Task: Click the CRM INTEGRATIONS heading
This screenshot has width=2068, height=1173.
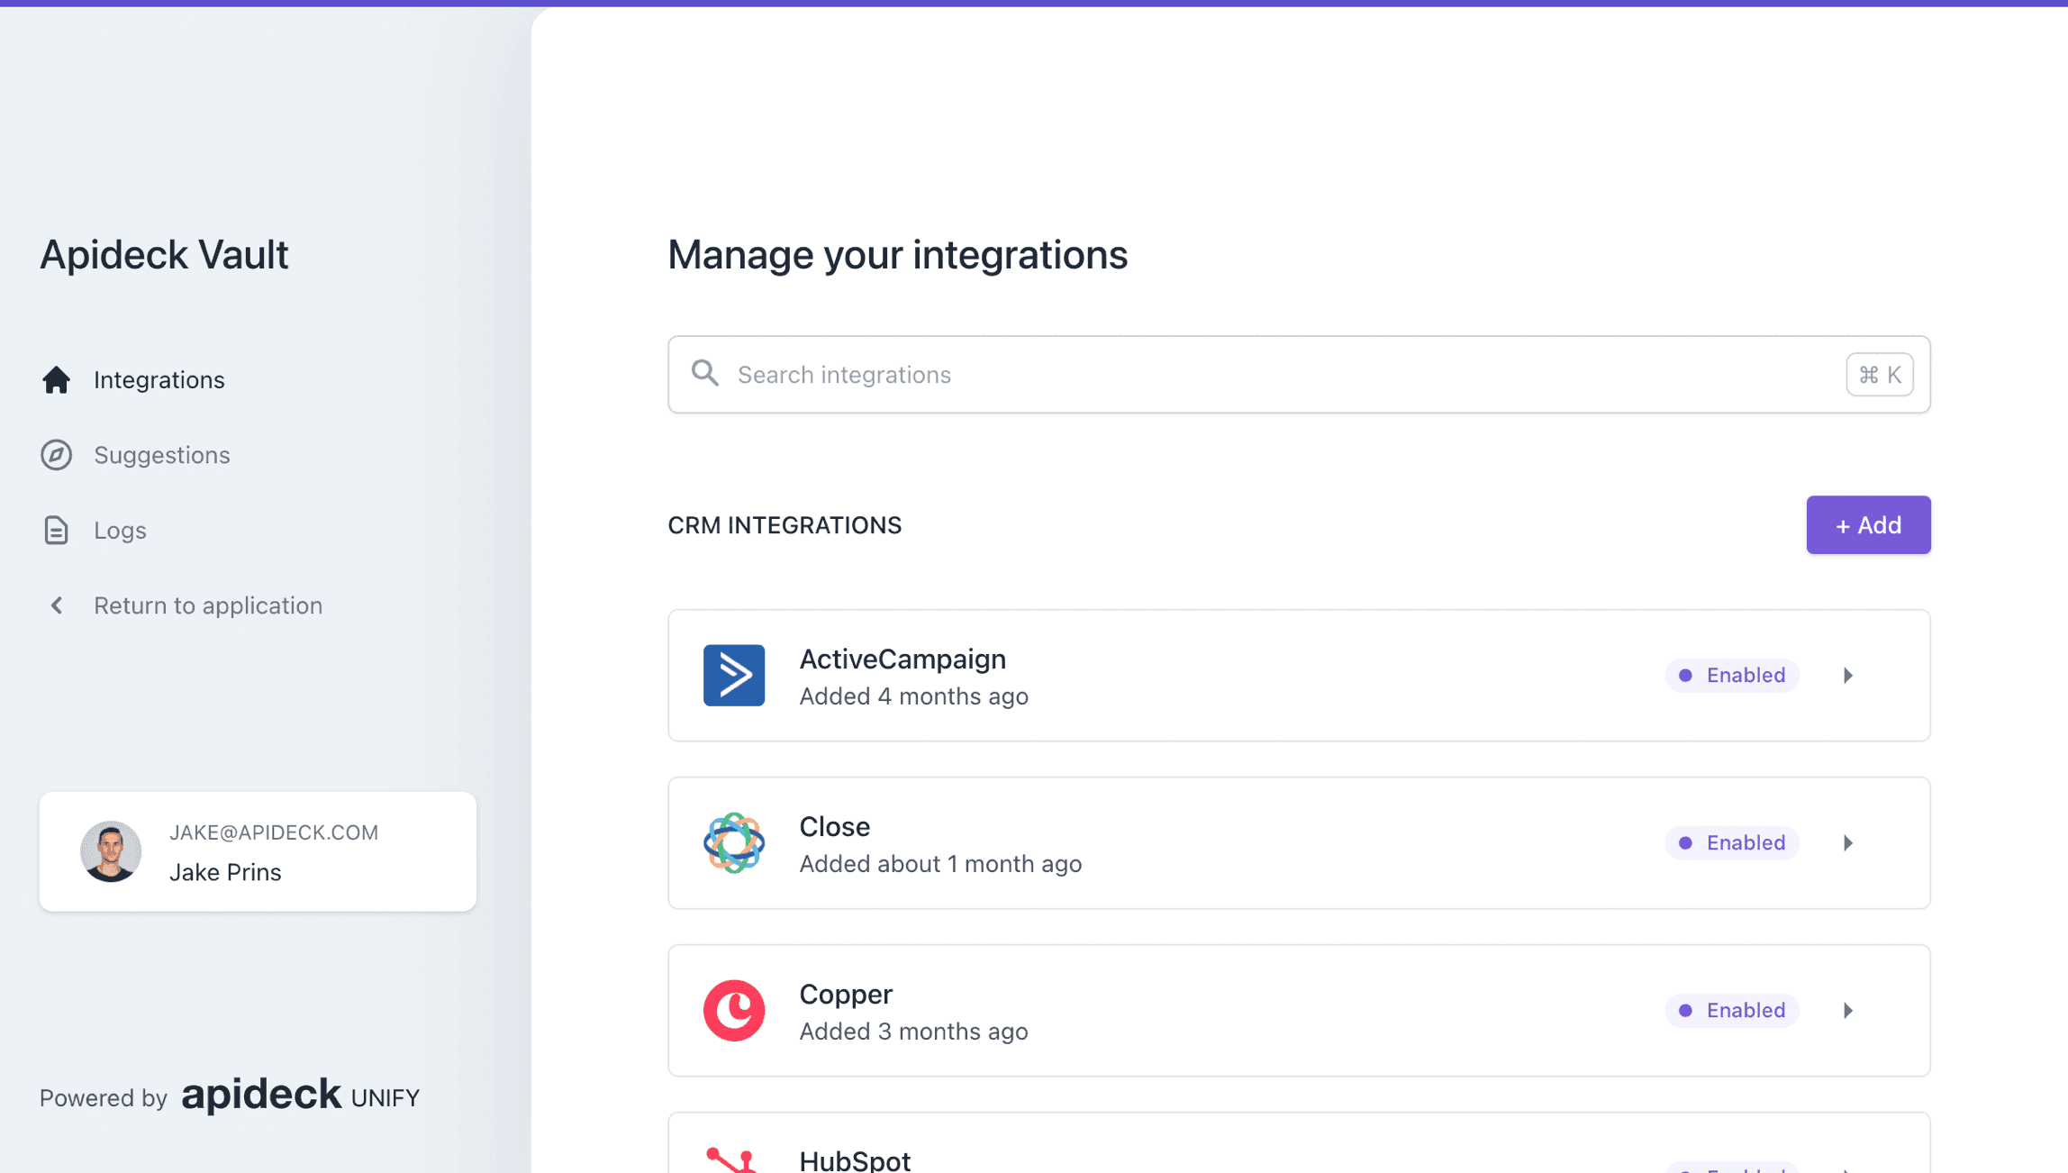Action: [784, 525]
